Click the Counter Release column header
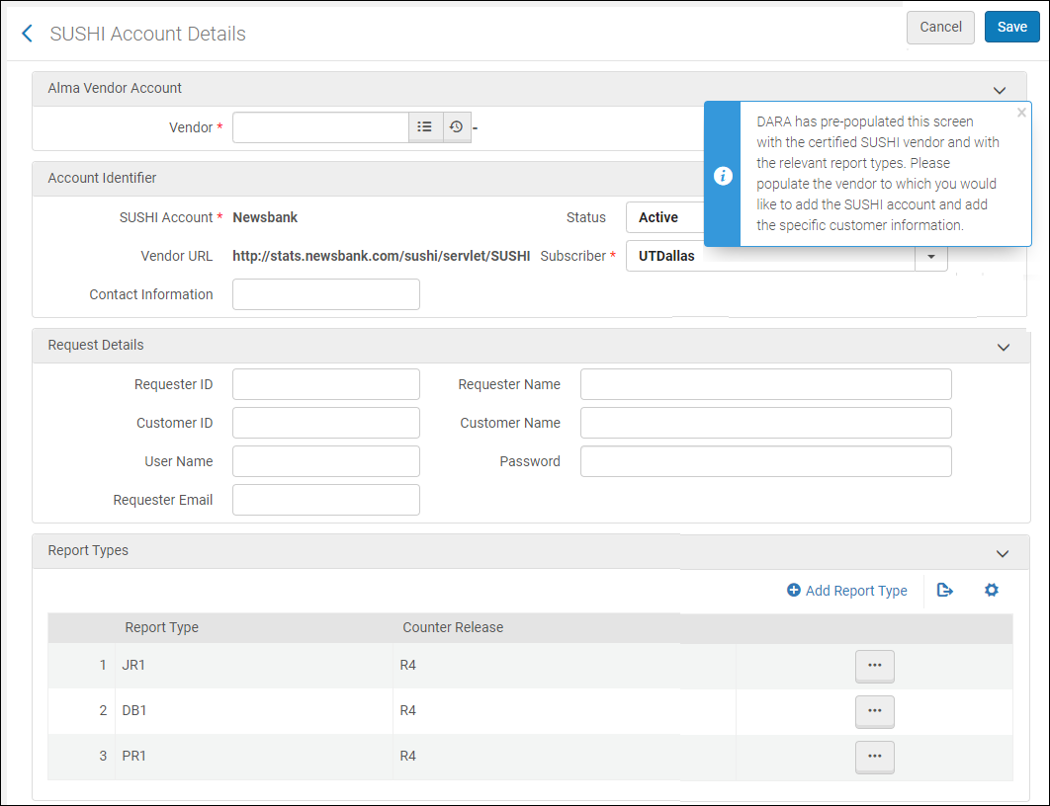The width and height of the screenshot is (1050, 806). click(x=453, y=627)
